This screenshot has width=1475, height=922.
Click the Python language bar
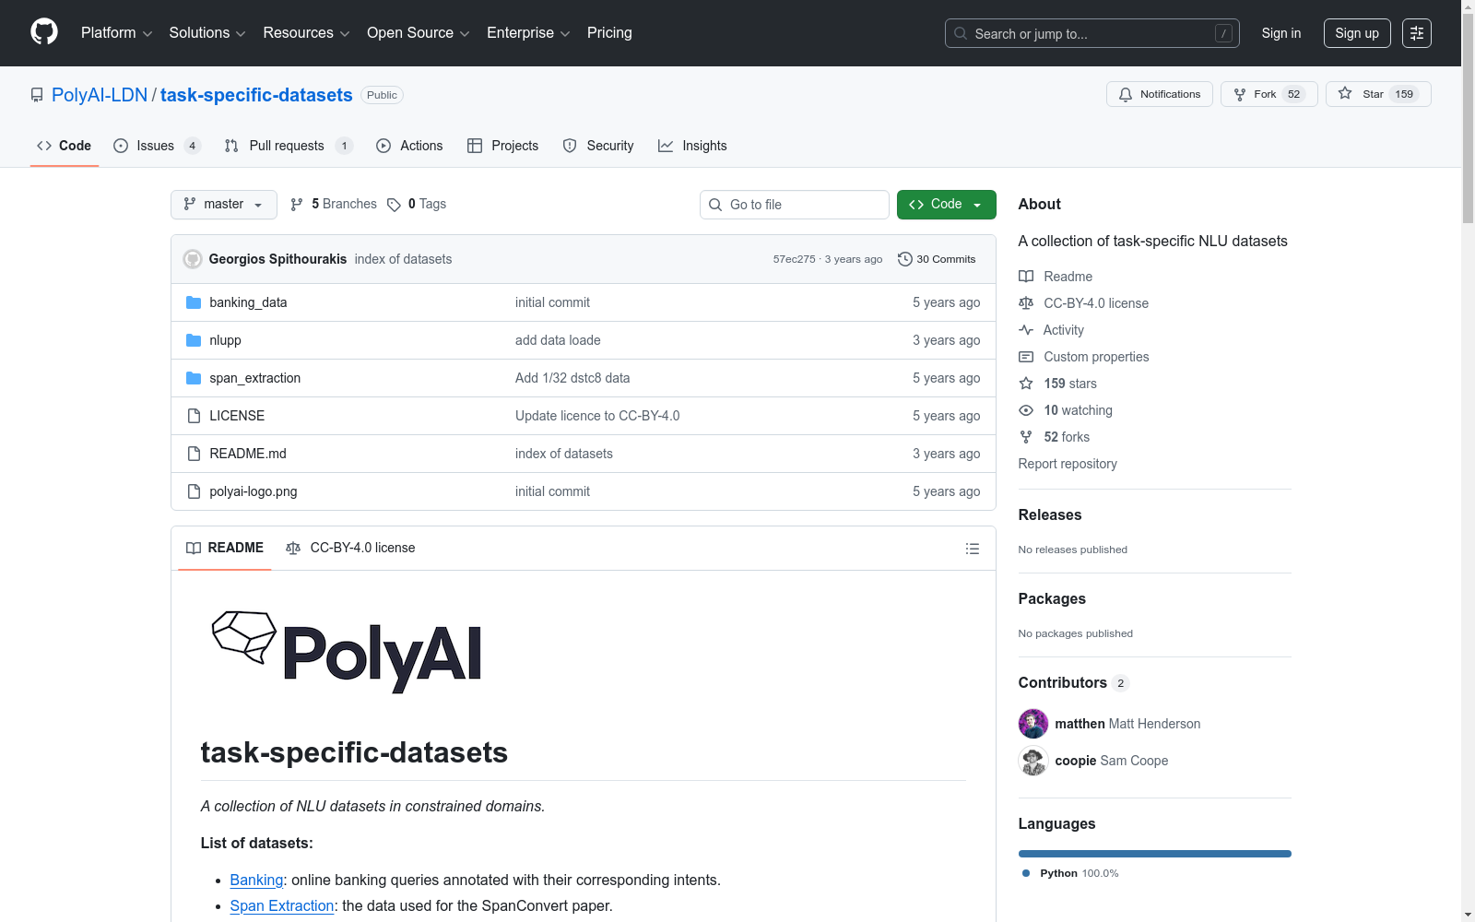(1155, 854)
